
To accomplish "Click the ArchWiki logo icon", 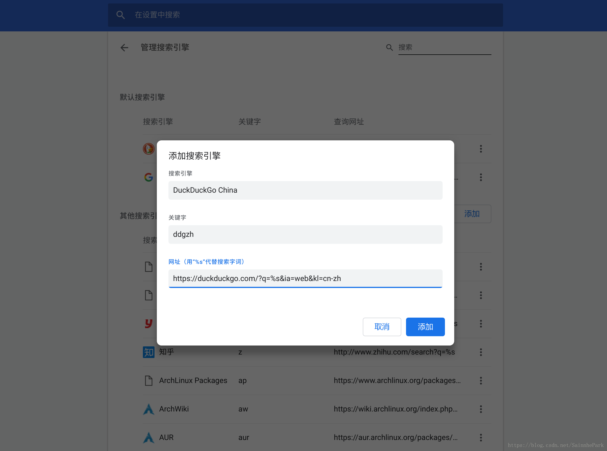I will click(x=149, y=409).
